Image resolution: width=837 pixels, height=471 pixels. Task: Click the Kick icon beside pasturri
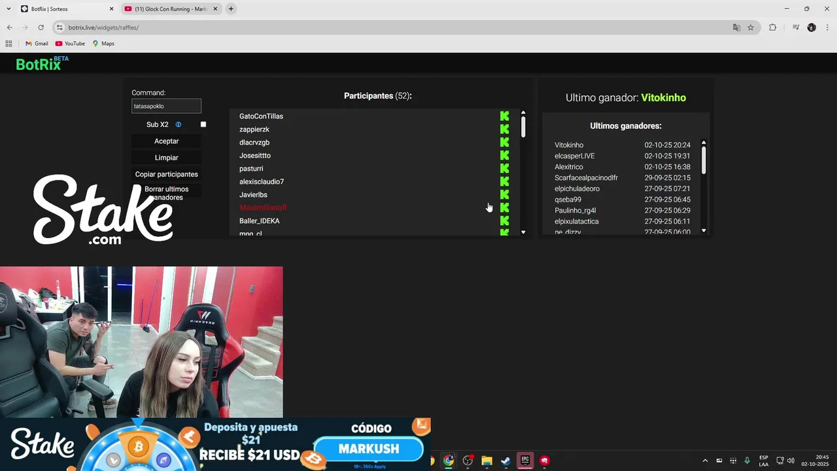point(504,168)
